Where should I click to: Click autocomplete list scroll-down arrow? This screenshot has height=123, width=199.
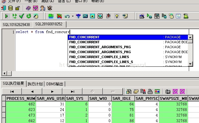pyautogui.click(x=190, y=64)
